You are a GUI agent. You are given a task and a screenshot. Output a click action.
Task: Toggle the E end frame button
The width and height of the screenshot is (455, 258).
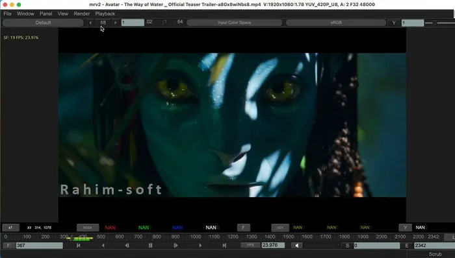pos(406,246)
